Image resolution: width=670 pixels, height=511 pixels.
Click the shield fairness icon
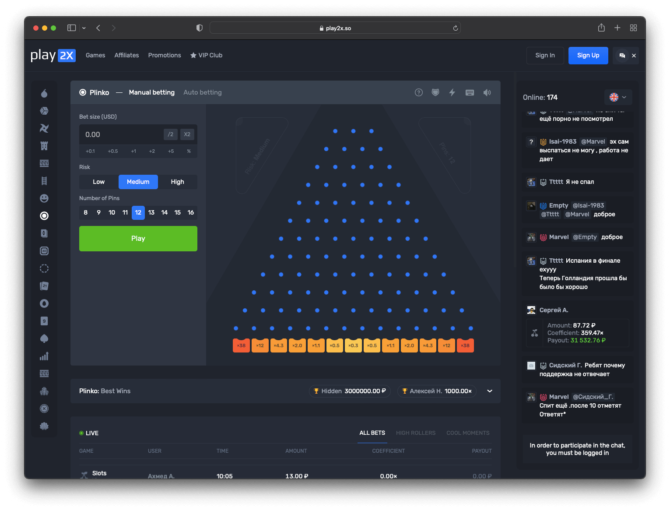(435, 92)
